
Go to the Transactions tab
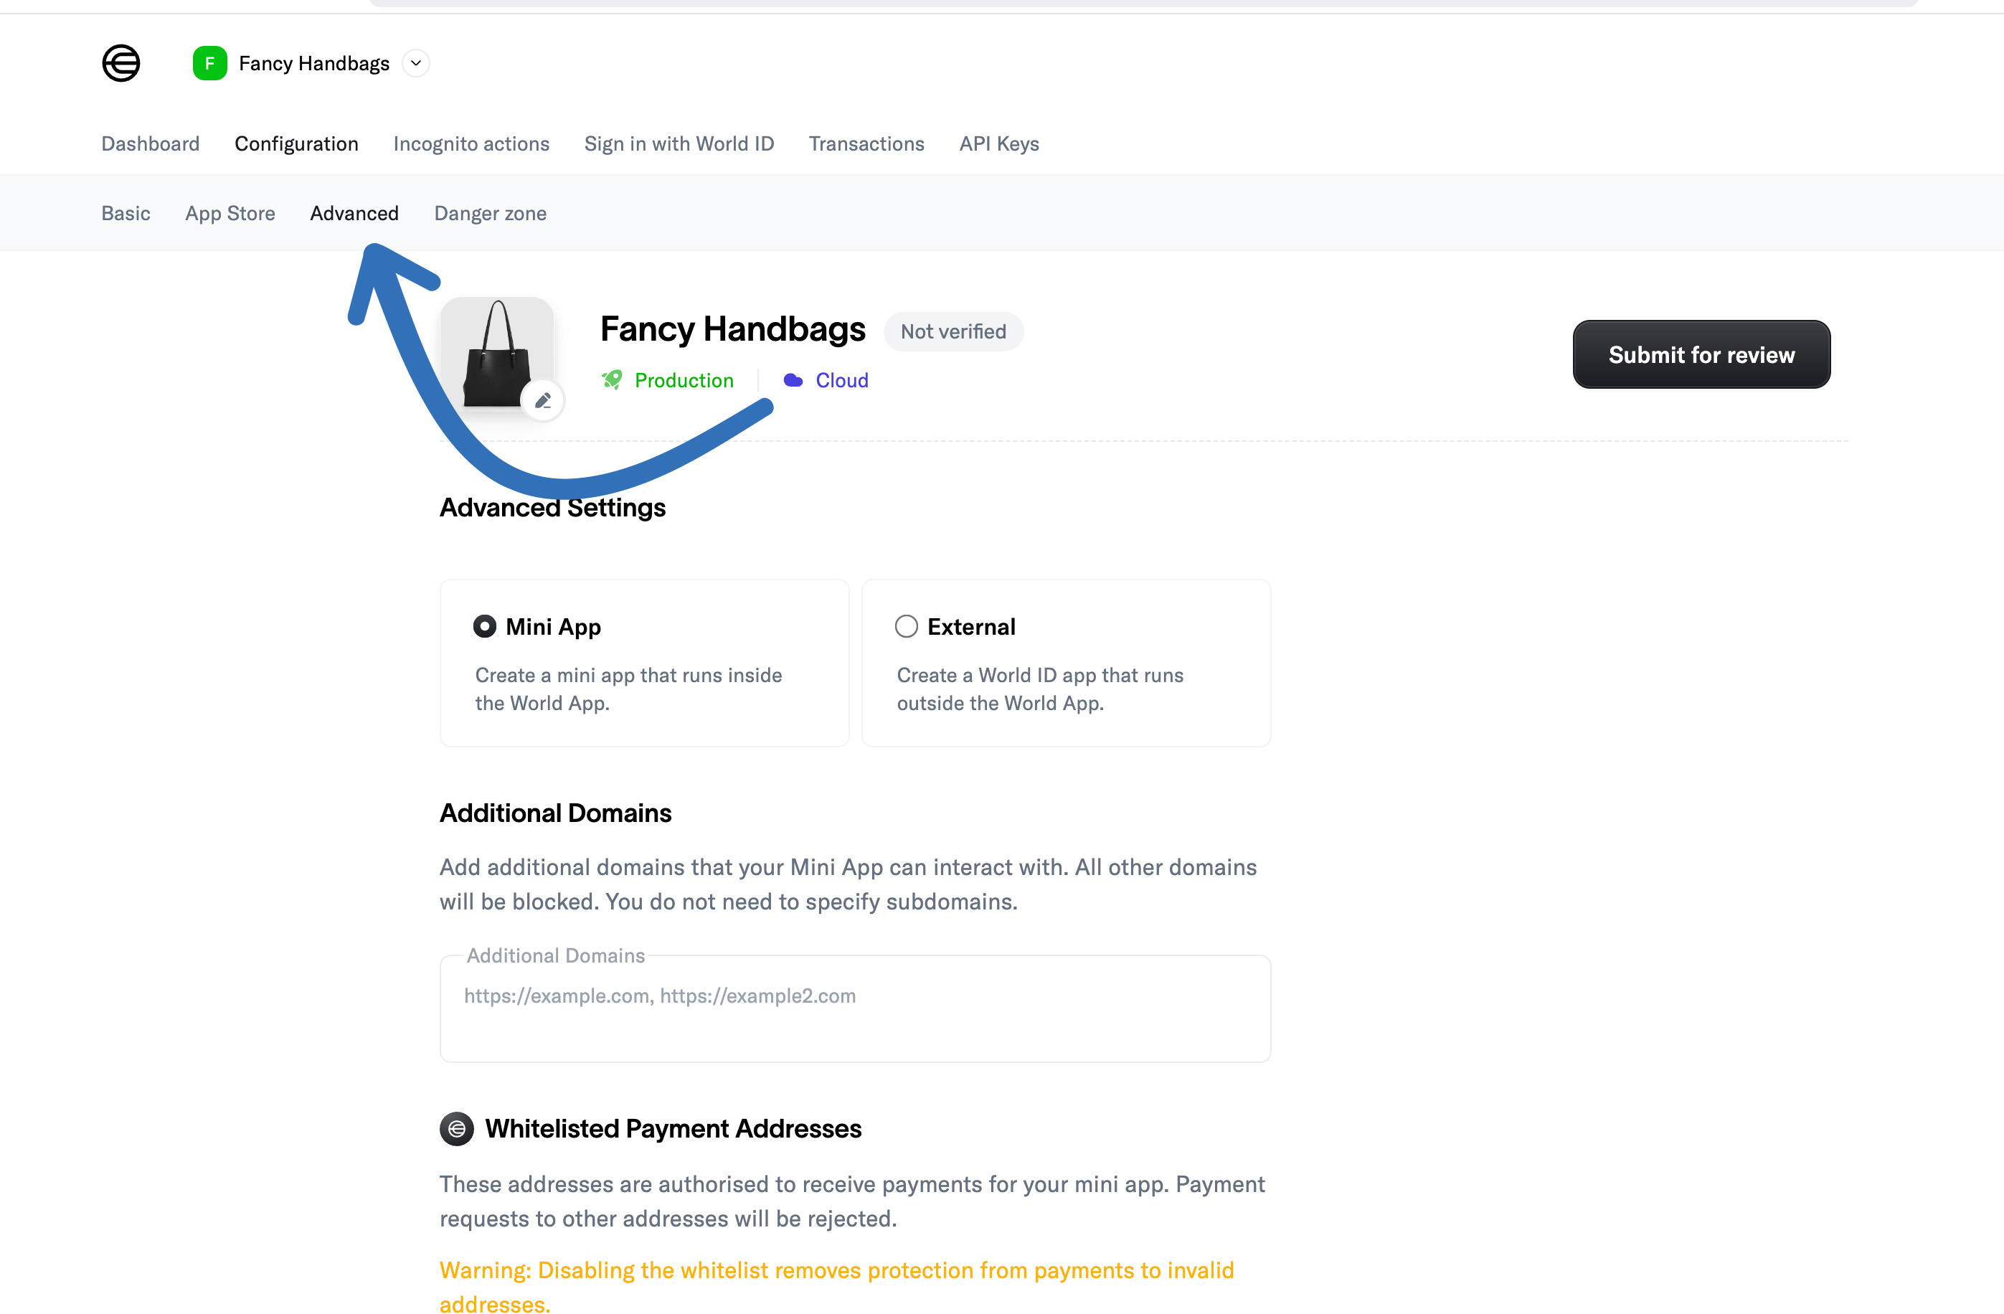tap(866, 144)
